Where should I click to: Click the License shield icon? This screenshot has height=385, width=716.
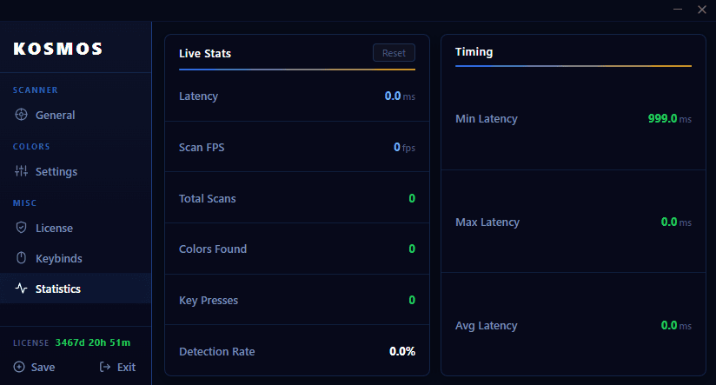pyautogui.click(x=22, y=228)
